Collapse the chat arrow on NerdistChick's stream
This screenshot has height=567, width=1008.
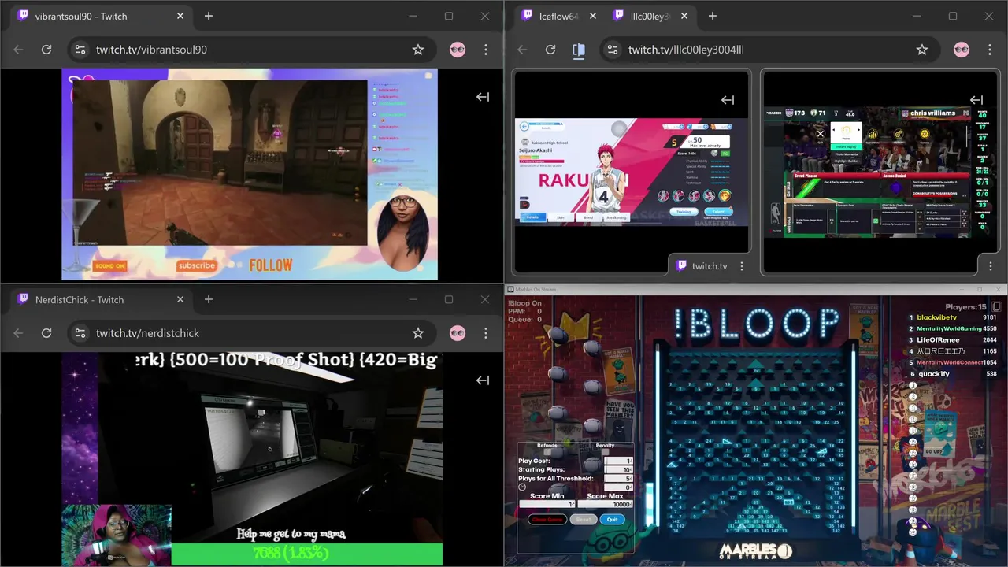pyautogui.click(x=483, y=380)
